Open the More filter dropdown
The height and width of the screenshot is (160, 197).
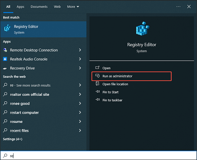(73, 7)
